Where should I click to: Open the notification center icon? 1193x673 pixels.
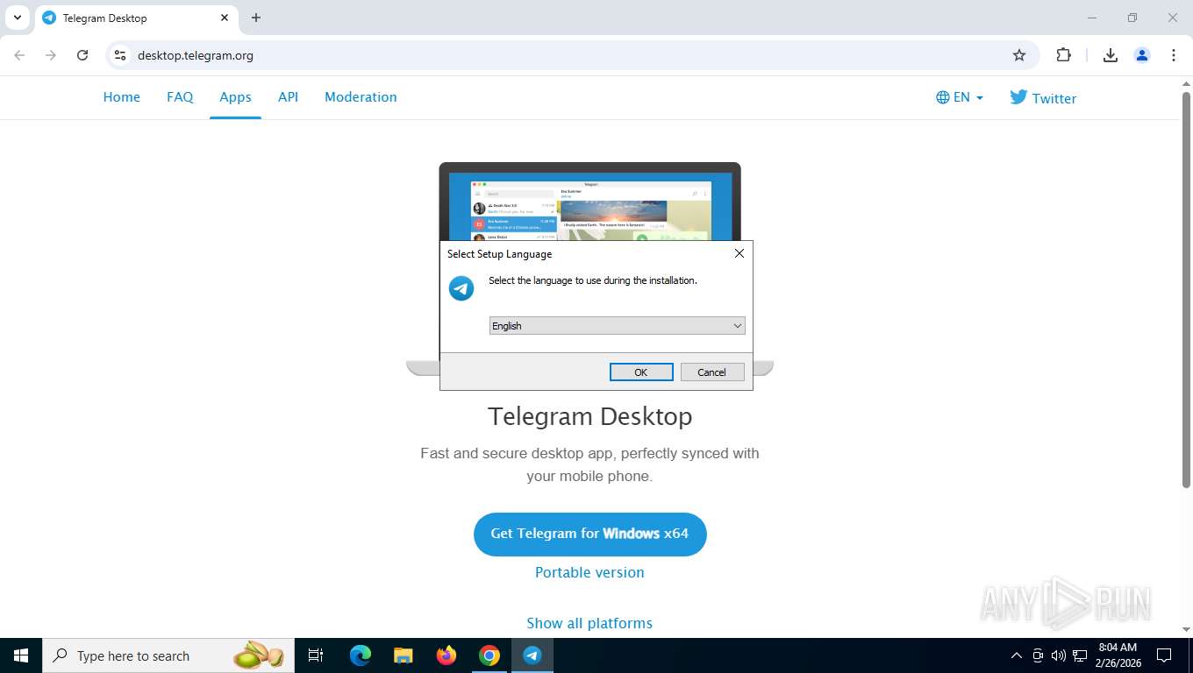[1164, 655]
